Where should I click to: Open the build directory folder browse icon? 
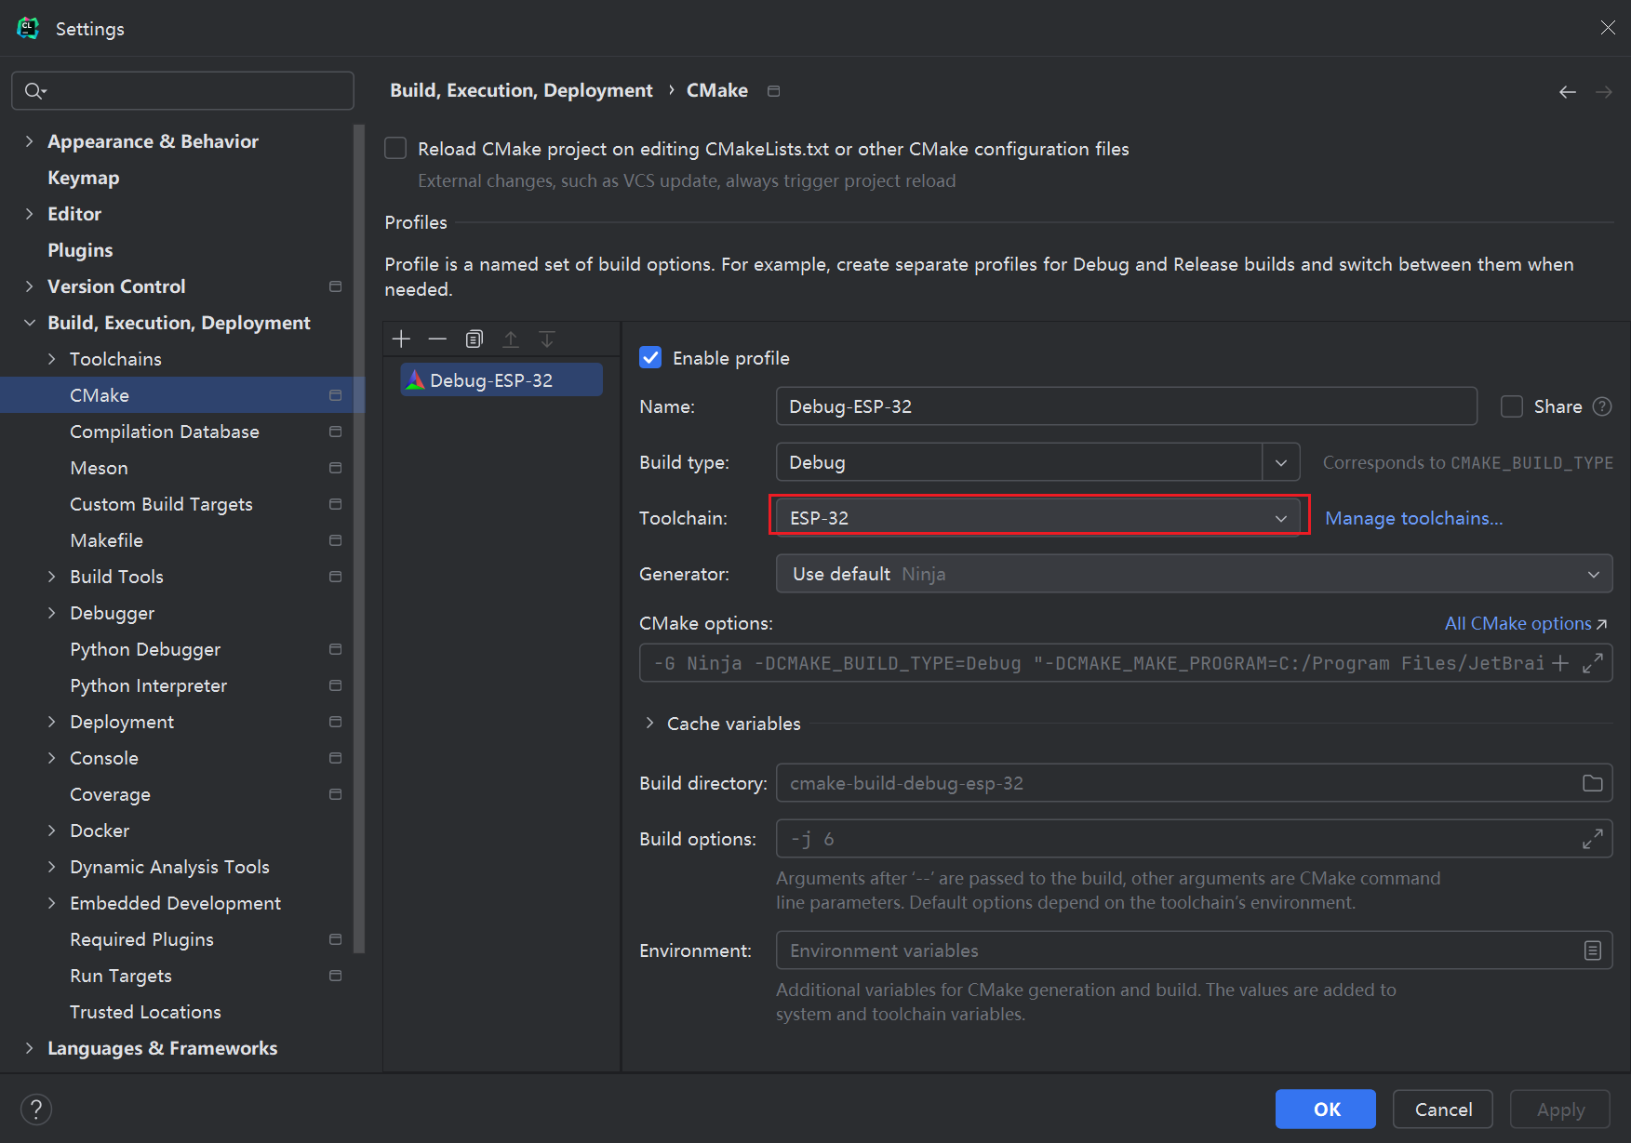click(x=1592, y=783)
